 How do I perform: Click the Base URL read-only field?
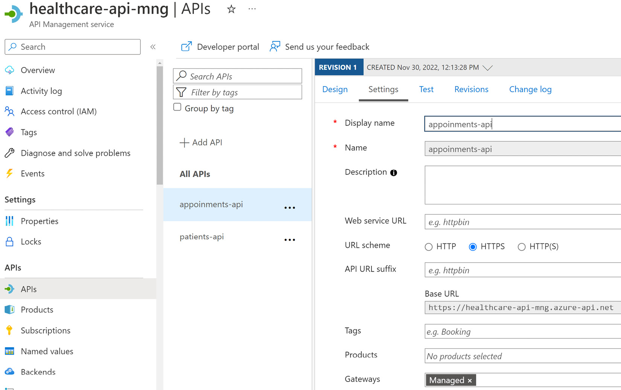pos(523,308)
